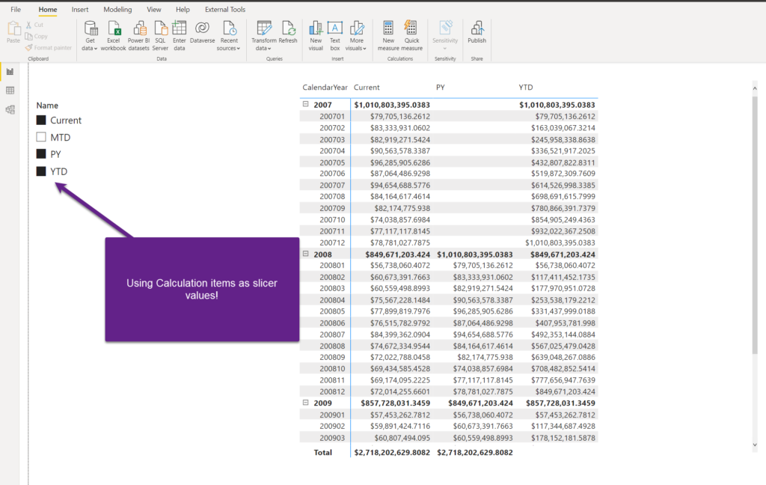
Task: Collapse the 2007 year row
Action: (x=306, y=104)
